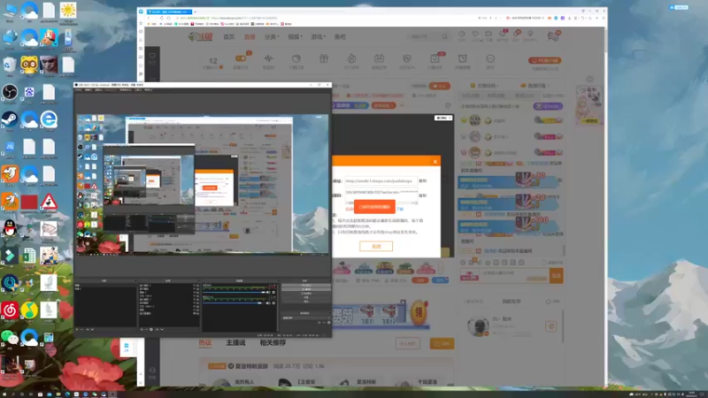Open the QQ penguin desktop icon

(x=10, y=228)
